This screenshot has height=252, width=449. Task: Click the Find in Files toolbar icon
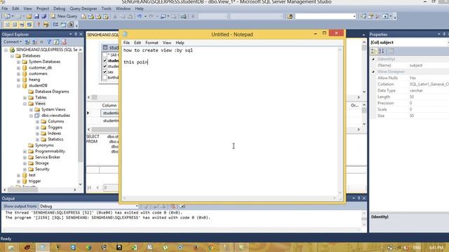click(290, 16)
